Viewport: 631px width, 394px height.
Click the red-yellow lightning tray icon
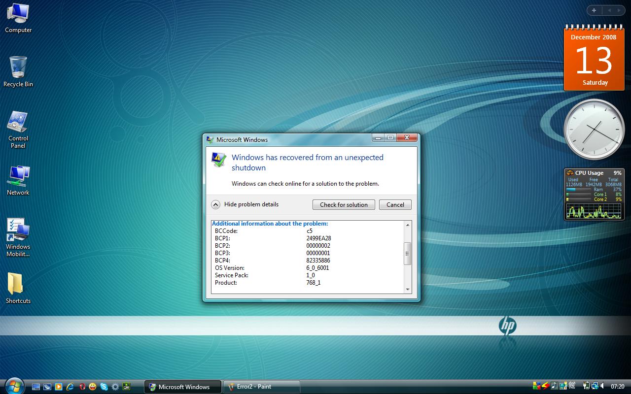(546, 386)
